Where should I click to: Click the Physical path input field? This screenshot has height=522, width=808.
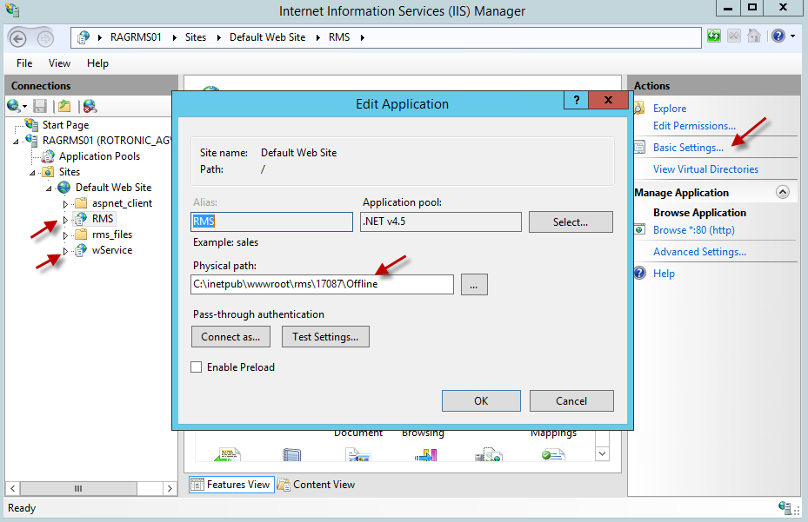point(322,284)
